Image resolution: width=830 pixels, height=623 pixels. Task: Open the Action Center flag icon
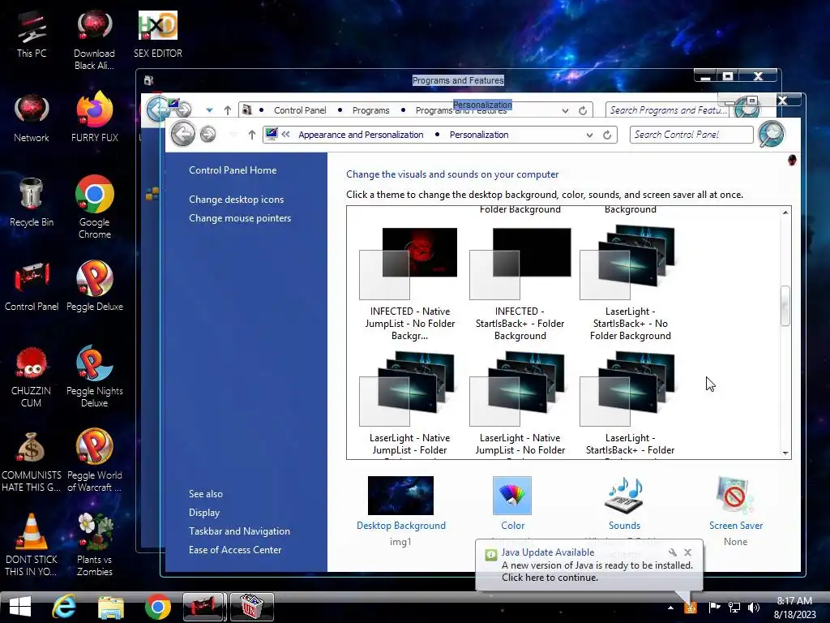[x=714, y=608]
